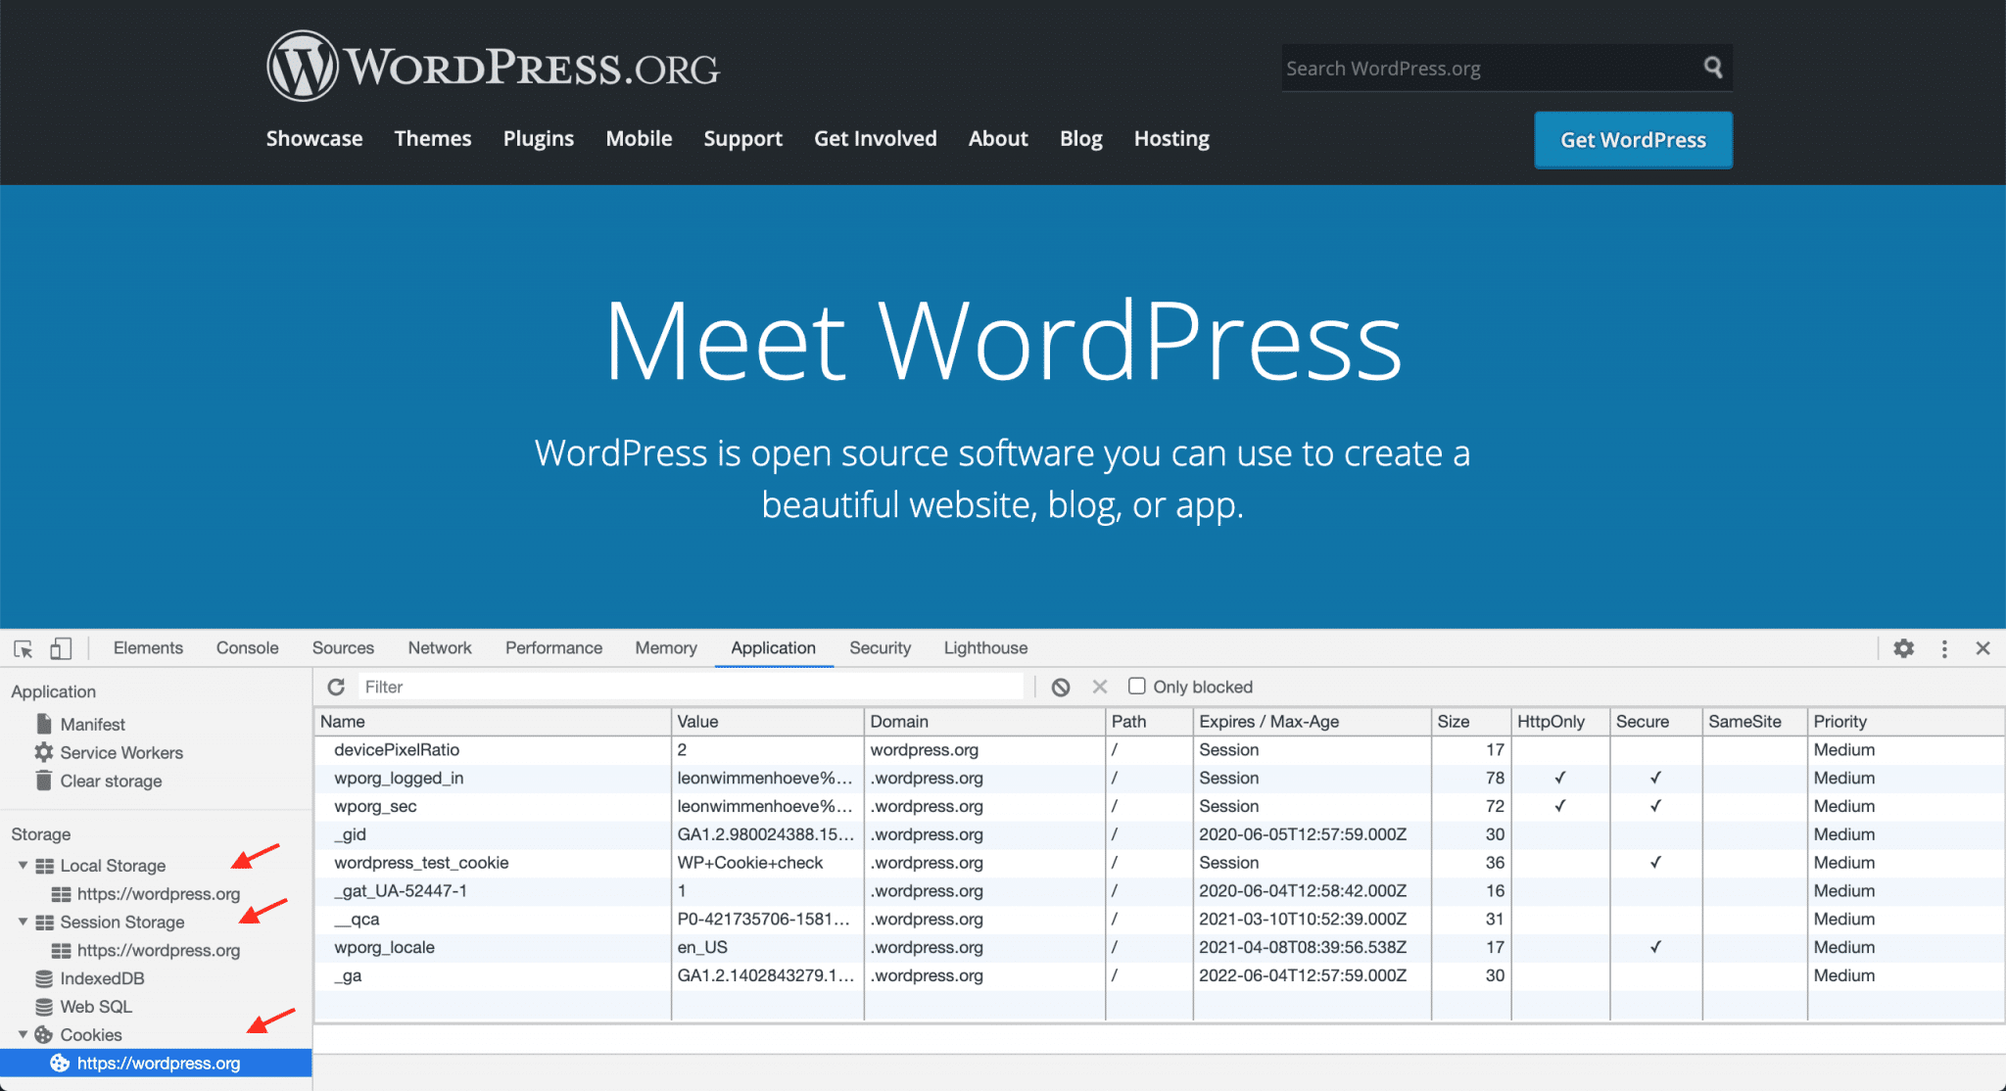Open the Hosting nav link
The width and height of the screenshot is (2006, 1091).
1171,138
